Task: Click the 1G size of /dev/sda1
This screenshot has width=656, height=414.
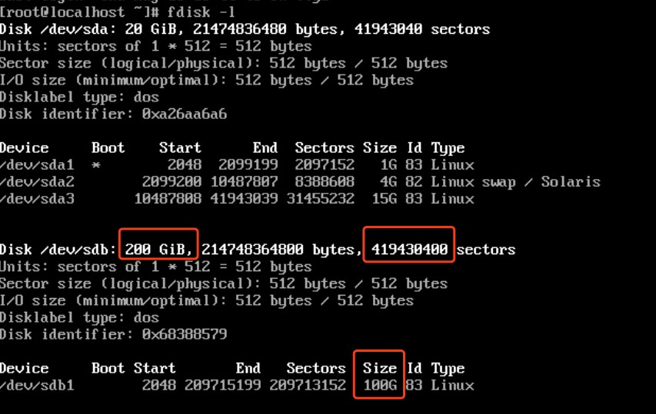Action: click(x=388, y=165)
